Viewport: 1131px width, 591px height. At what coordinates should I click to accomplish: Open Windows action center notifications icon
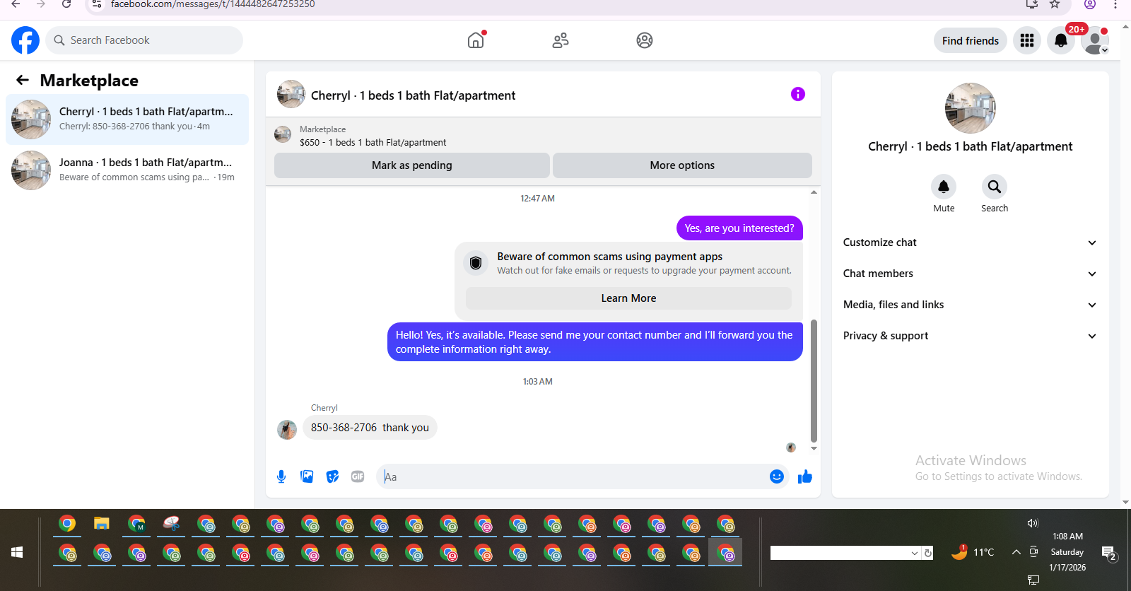pos(1109,553)
